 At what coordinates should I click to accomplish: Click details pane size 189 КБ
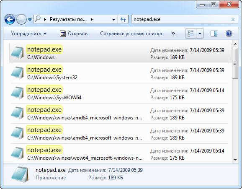(116, 178)
